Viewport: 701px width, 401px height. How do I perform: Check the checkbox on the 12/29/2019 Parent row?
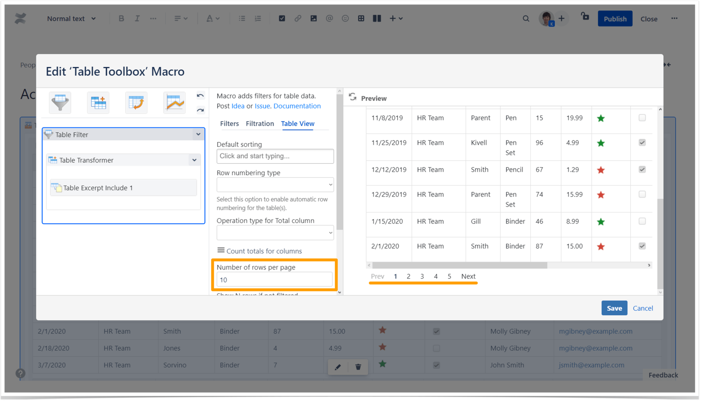pyautogui.click(x=642, y=194)
